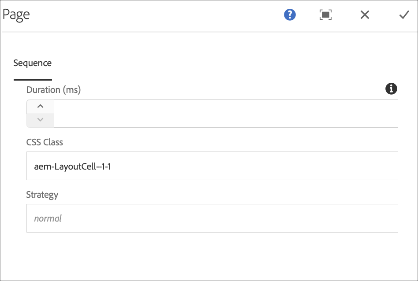Viewport: 418px width, 281px height.
Task: Click blank area right of Sequence tab
Action: 220,63
